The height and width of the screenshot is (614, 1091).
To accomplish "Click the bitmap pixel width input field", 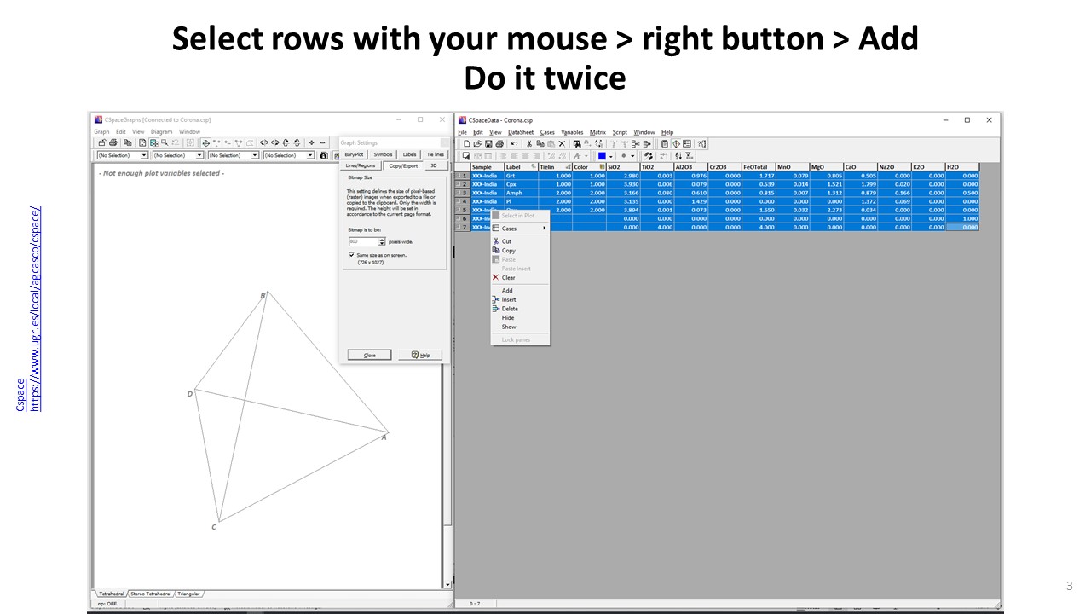I will (362, 242).
